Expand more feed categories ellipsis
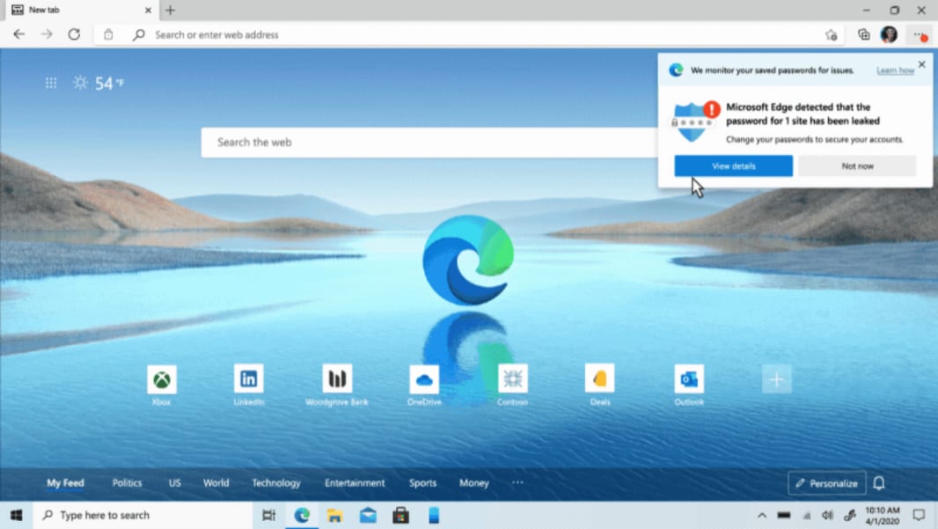Image resolution: width=938 pixels, height=529 pixels. 517,482
